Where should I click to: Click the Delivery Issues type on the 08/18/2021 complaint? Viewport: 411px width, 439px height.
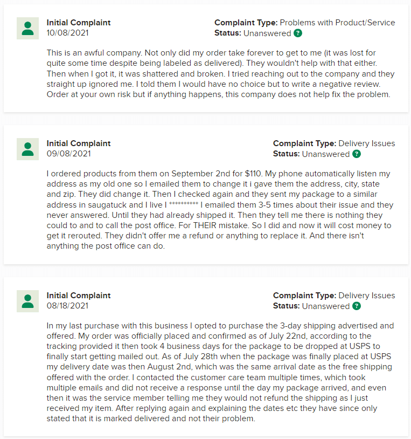tap(367, 296)
